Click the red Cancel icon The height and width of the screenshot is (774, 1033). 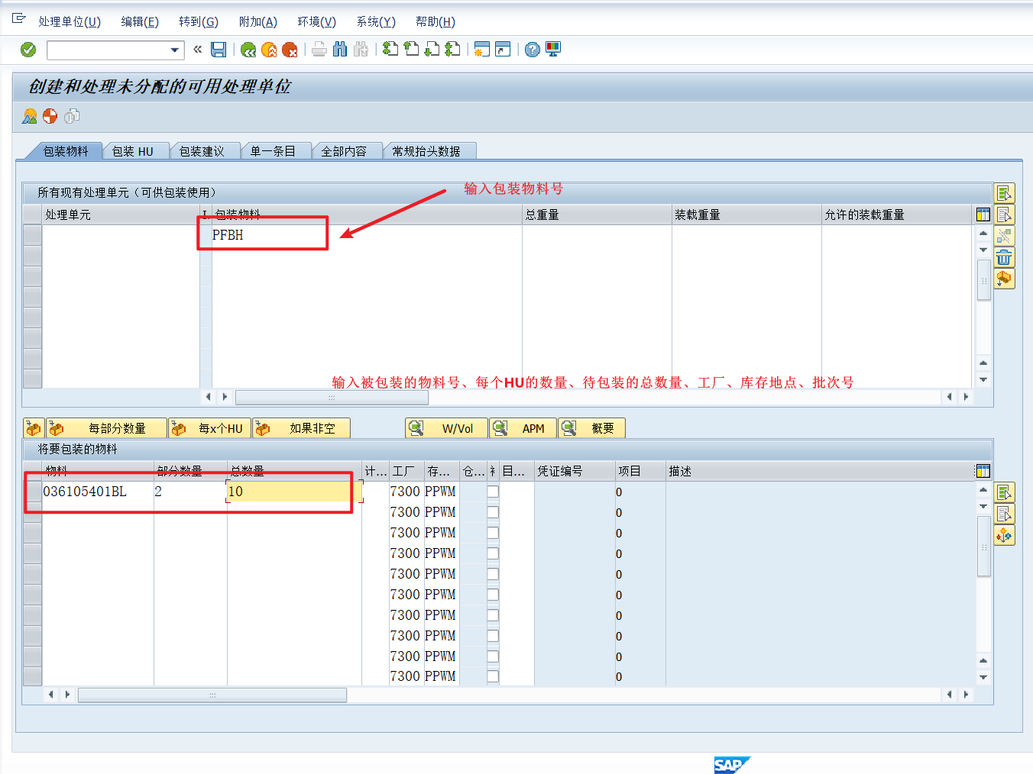click(290, 50)
